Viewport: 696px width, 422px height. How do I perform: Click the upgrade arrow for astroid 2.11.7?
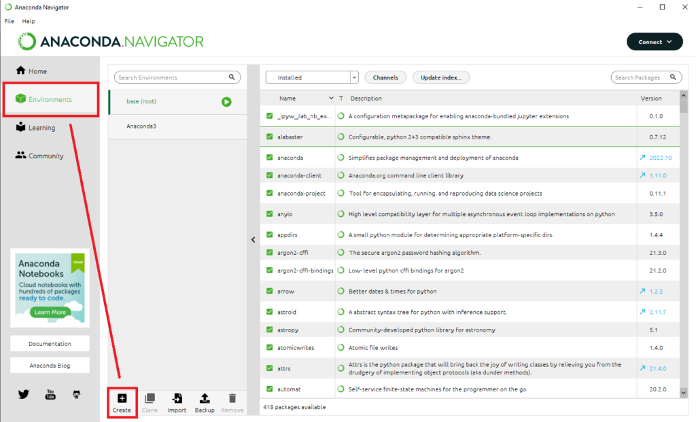click(x=642, y=312)
